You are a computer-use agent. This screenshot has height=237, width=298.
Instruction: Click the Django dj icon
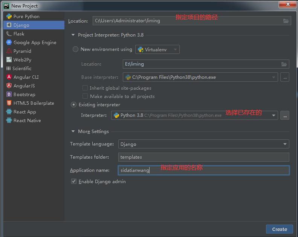9,25
